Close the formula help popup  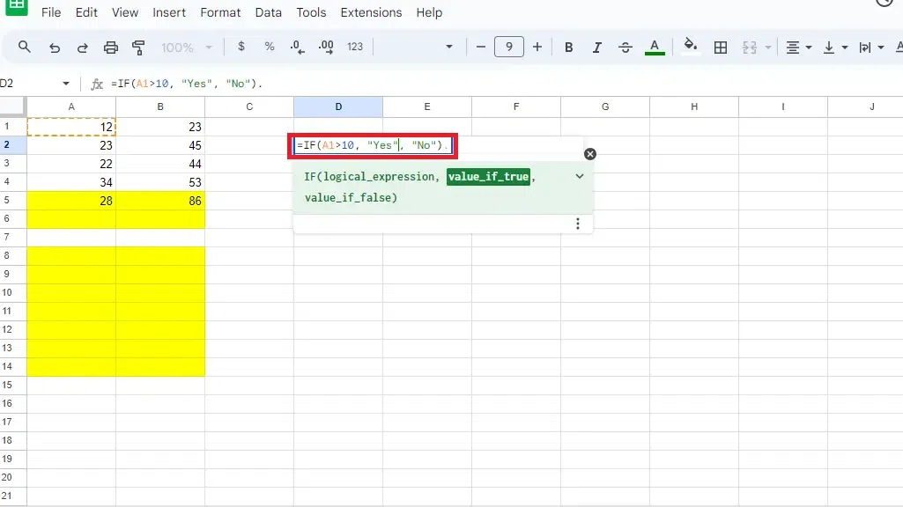click(589, 154)
